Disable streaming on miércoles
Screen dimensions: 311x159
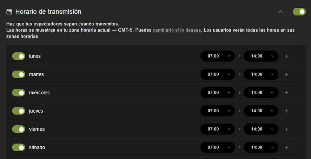pyautogui.click(x=19, y=93)
